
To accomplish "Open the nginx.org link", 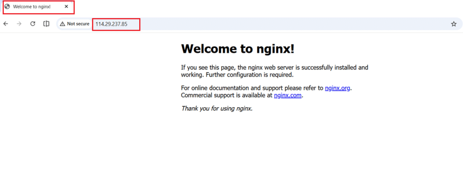I will click(x=337, y=88).
